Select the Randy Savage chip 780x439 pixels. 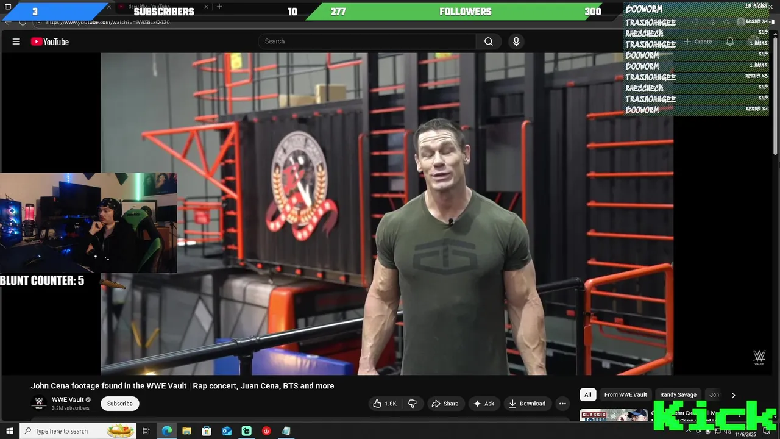pyautogui.click(x=678, y=394)
